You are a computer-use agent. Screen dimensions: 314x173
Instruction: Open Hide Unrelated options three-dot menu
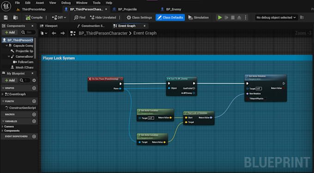coord(120,18)
